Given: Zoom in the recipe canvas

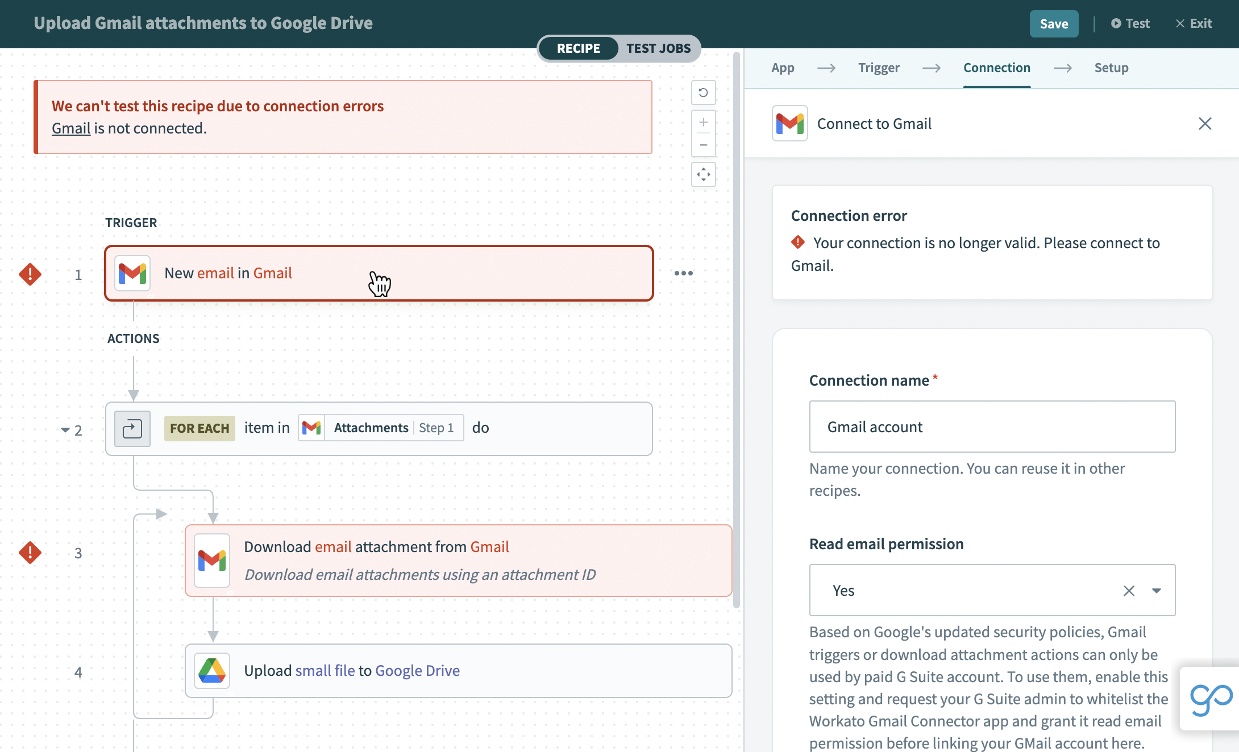Looking at the screenshot, I should tap(703, 122).
